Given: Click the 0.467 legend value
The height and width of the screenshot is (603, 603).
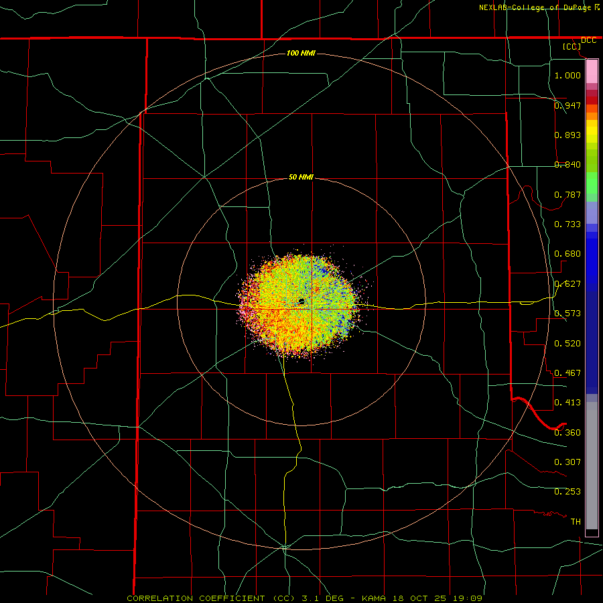Looking at the screenshot, I should 567,373.
